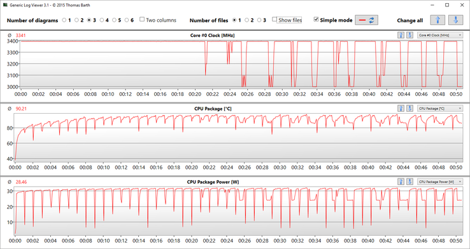Image resolution: width=470 pixels, height=249 pixels.
Task: Select 2 files radio button
Action: pos(246,20)
